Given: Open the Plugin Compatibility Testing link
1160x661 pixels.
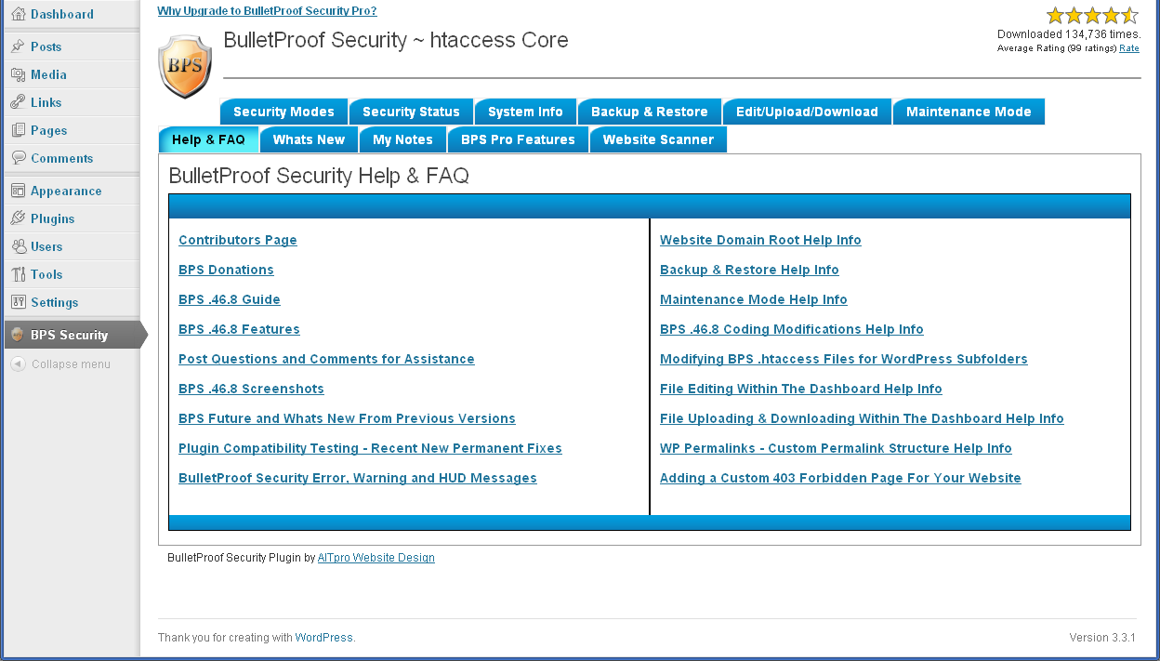Looking at the screenshot, I should pyautogui.click(x=370, y=448).
